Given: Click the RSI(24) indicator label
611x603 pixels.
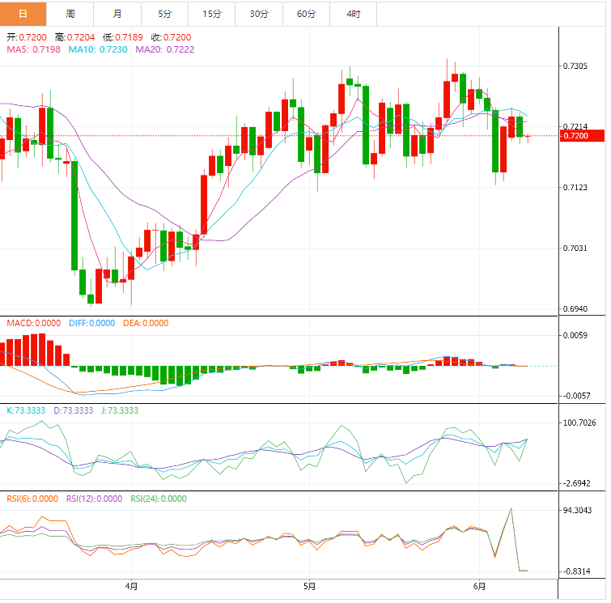Looking at the screenshot, I should [x=158, y=499].
